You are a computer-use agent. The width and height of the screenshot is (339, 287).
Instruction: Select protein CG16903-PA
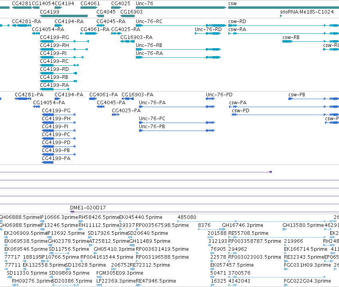tap(137, 95)
